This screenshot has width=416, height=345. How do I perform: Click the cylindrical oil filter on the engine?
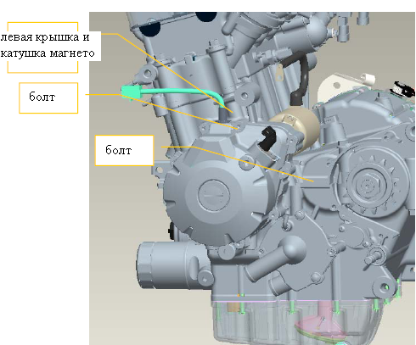(x=173, y=265)
